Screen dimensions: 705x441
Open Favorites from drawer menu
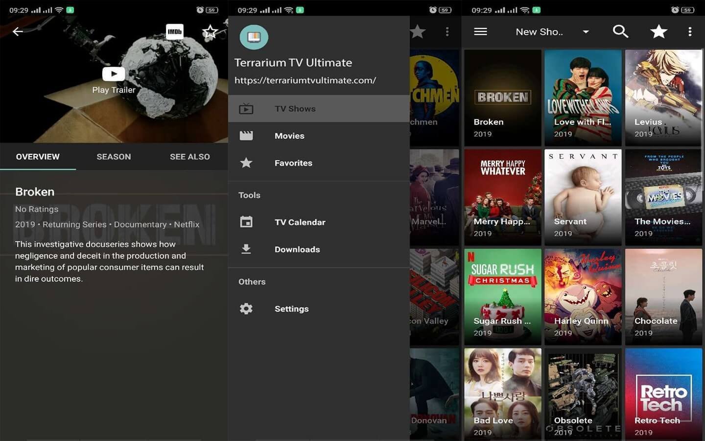point(319,163)
